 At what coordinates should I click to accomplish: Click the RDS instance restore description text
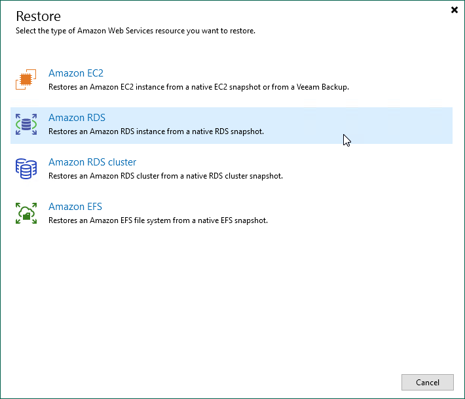157,131
